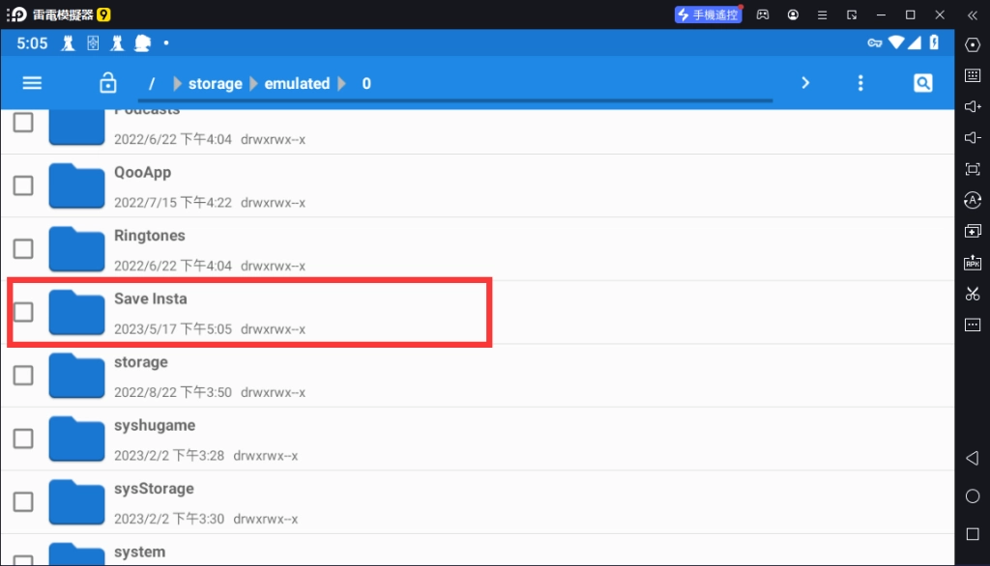Check the storage folder checkbox
Viewport: 990px width, 566px height.
click(23, 376)
